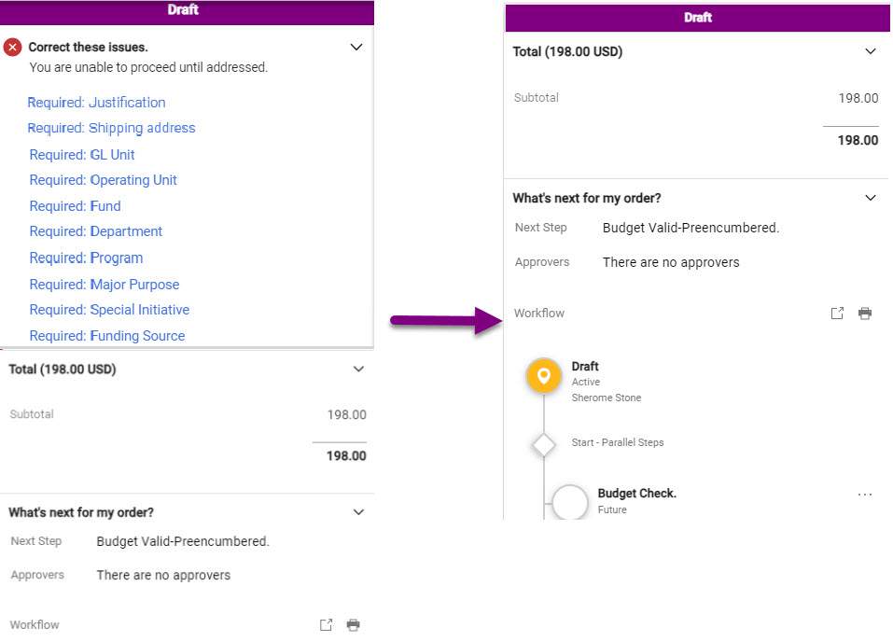Select the Required: Funding Source link

[106, 335]
